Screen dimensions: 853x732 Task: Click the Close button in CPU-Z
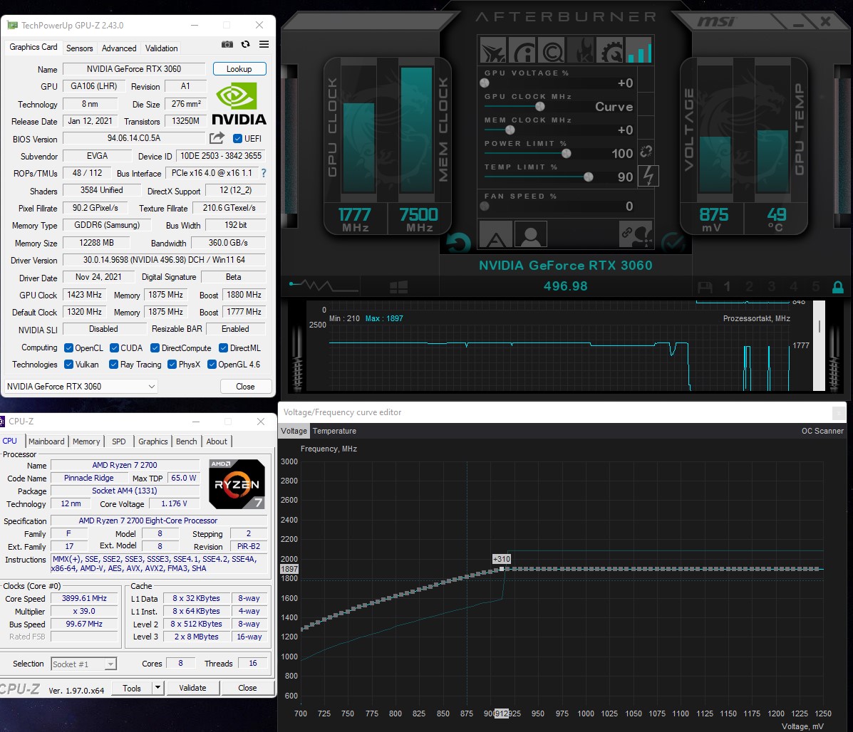coord(247,688)
